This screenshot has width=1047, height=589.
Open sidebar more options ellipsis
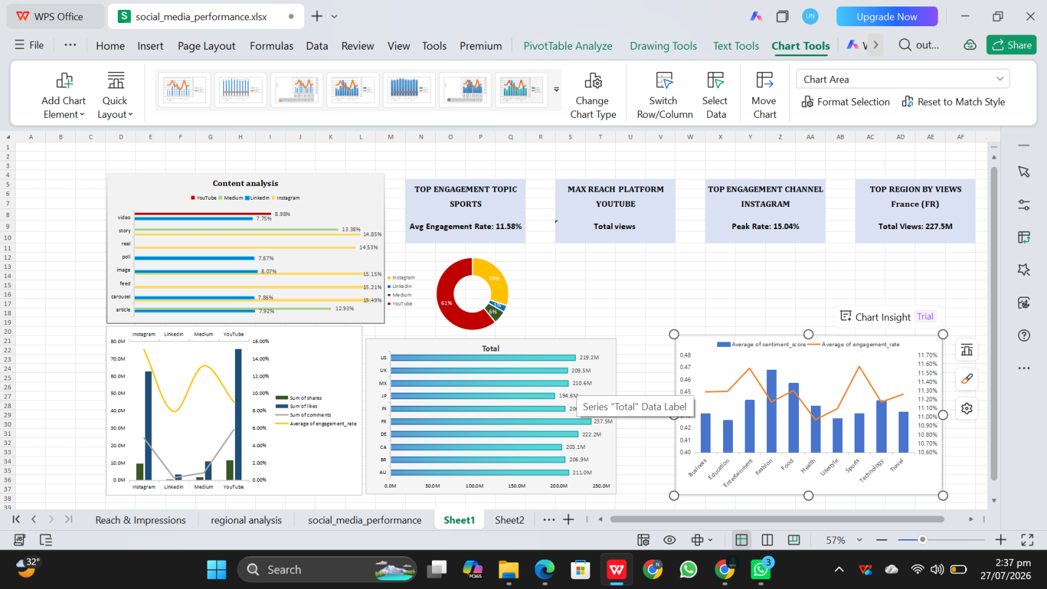[1024, 368]
